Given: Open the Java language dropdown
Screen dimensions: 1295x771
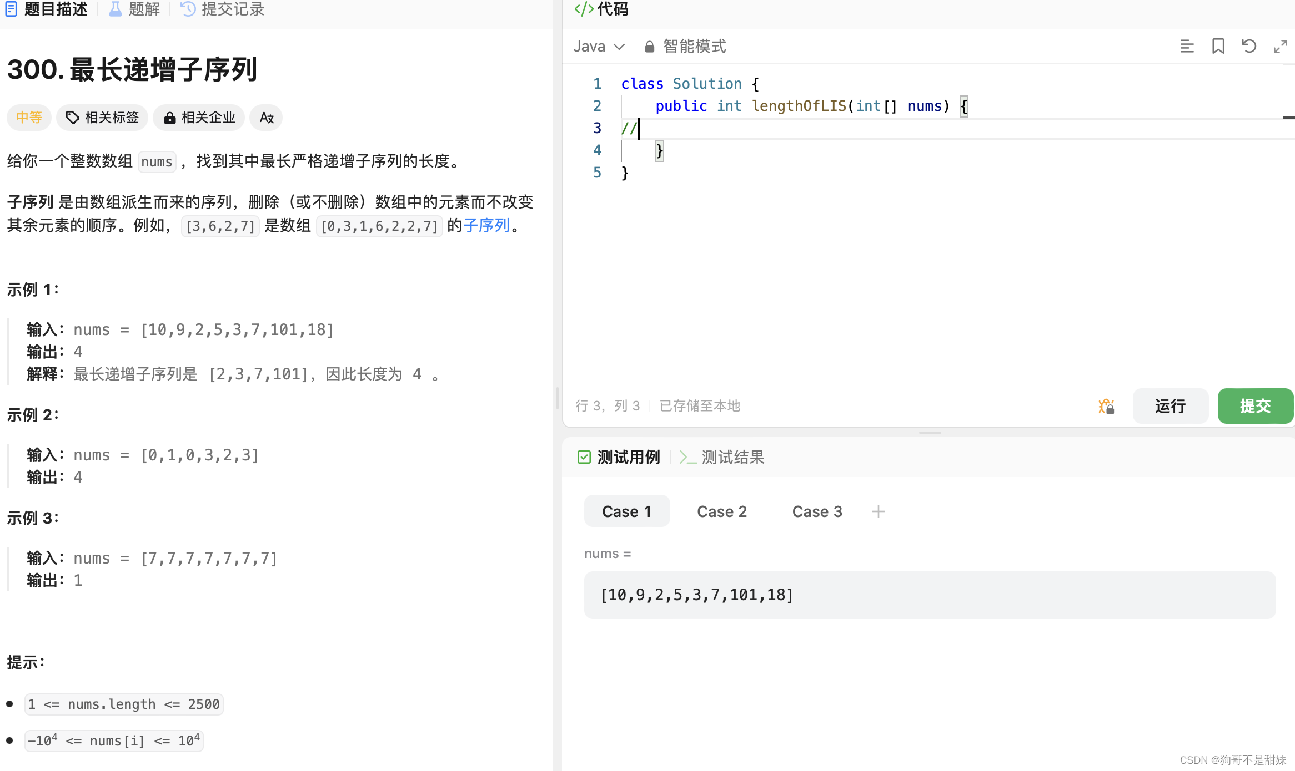Looking at the screenshot, I should click(x=599, y=47).
